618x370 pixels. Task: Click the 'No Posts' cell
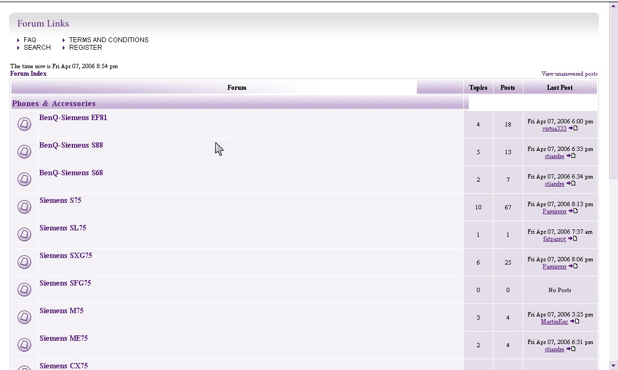(x=560, y=290)
